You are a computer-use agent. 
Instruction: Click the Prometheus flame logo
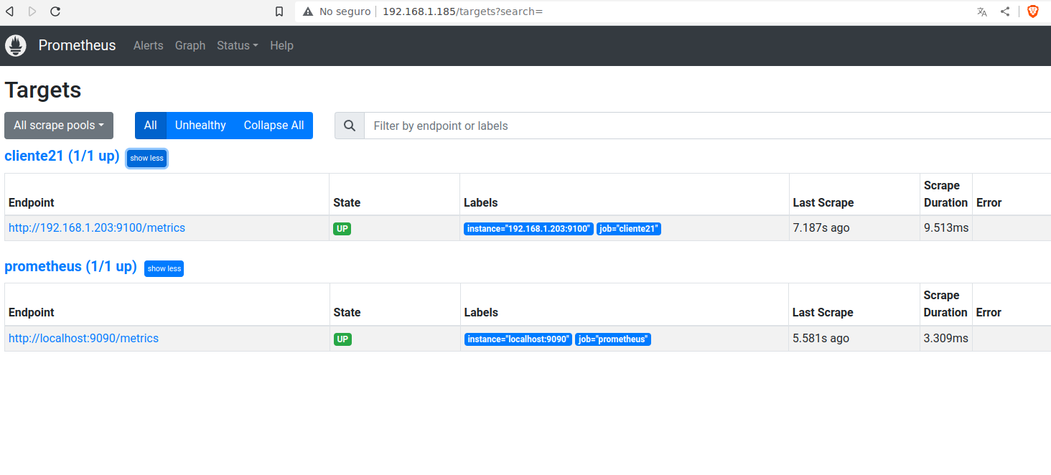click(16, 45)
